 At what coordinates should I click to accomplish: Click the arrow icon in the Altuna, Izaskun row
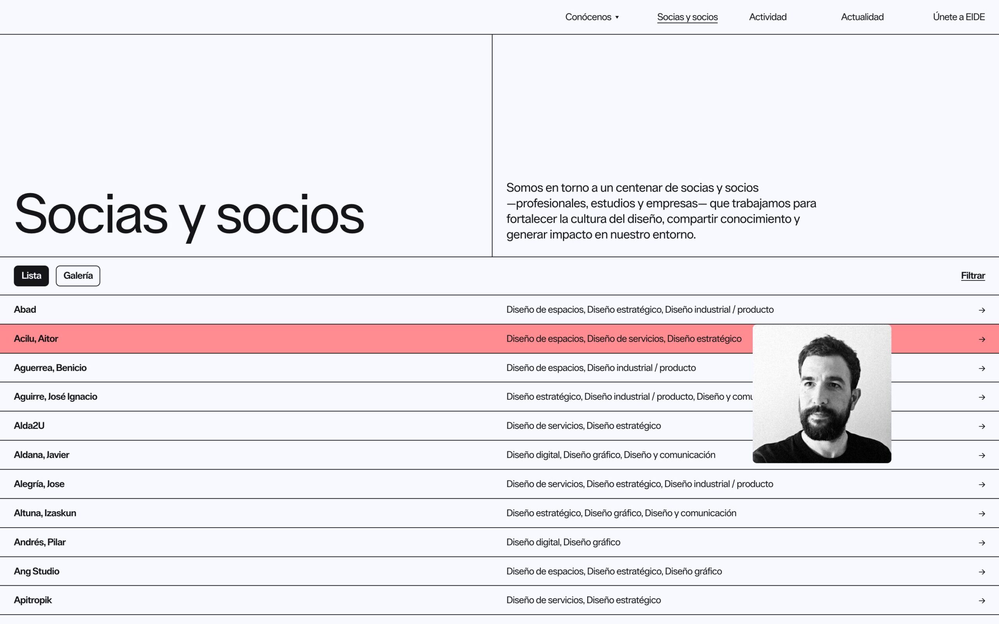981,513
